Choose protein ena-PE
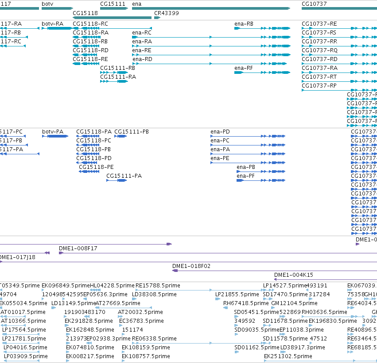This screenshot has height=363, width=377. (x=220, y=158)
